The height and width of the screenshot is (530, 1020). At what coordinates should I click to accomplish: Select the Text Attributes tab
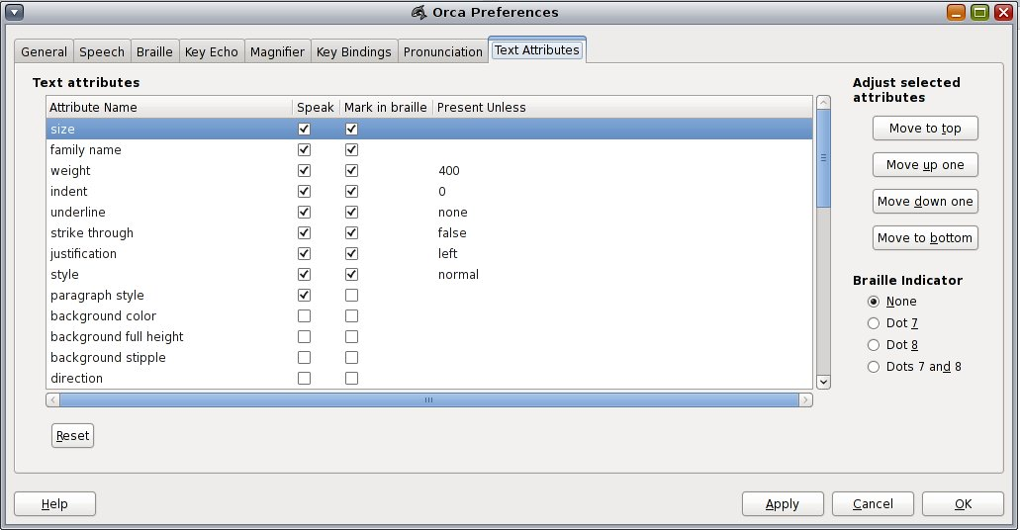click(536, 50)
